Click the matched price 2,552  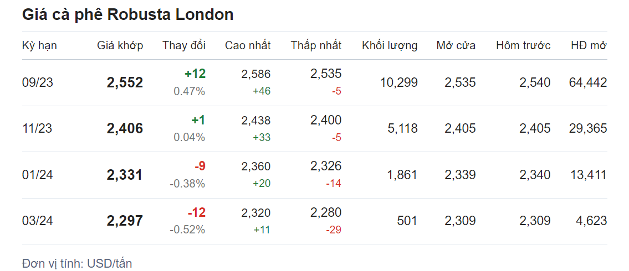tap(125, 83)
